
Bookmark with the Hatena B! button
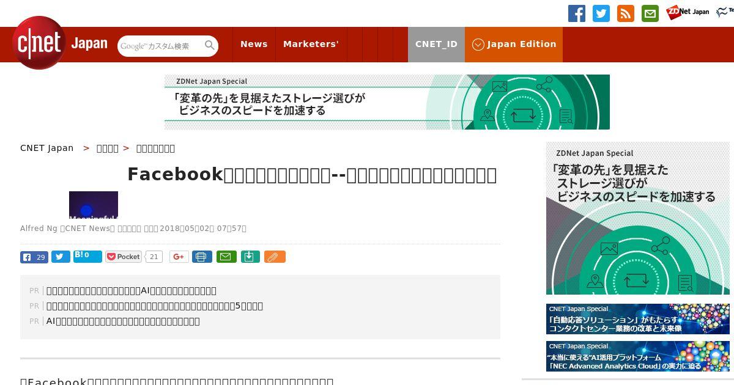(x=87, y=256)
